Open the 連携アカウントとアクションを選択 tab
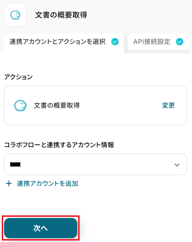Screen dimensions: 192x242 [x=57, y=42]
